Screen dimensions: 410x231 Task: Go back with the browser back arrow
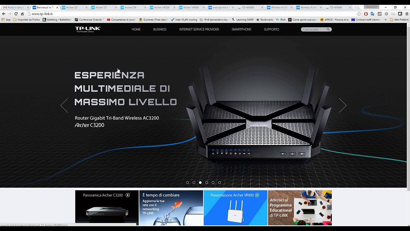click(x=4, y=14)
